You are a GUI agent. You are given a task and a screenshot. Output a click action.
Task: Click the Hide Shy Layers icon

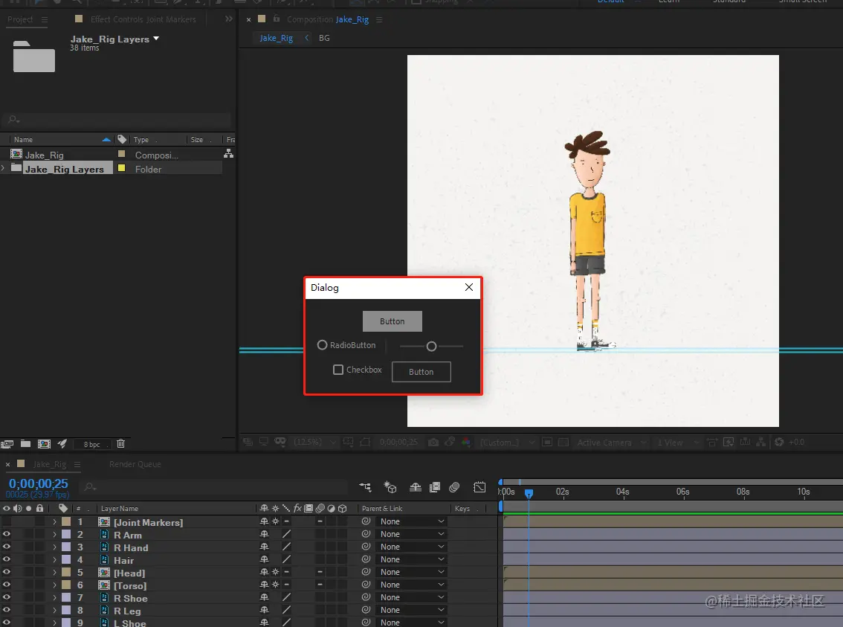[x=416, y=487]
